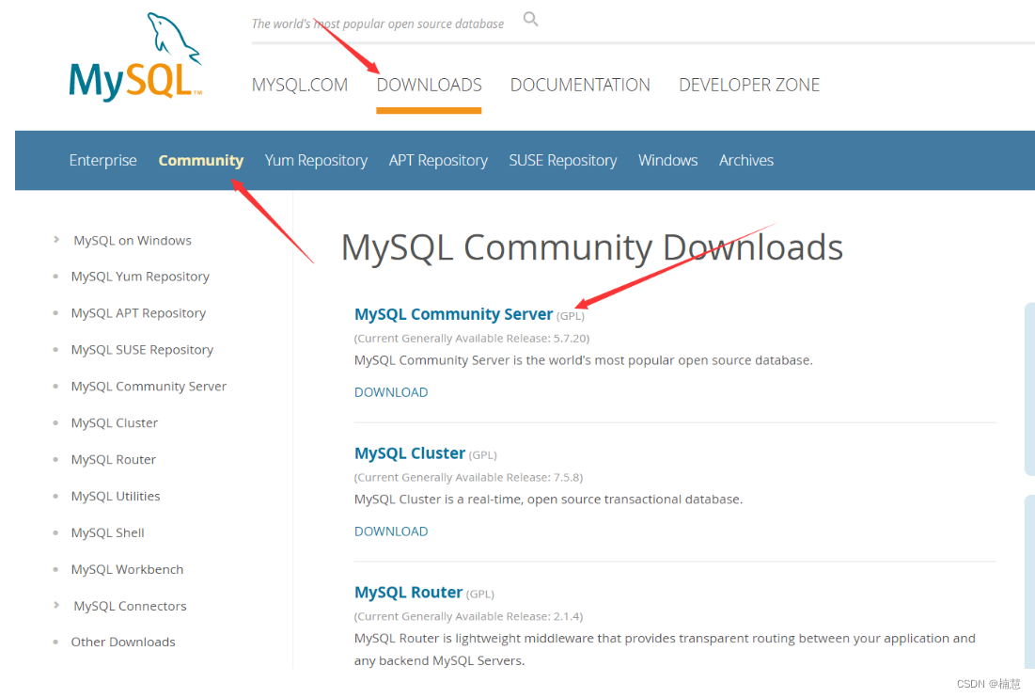Click DOWNLOAD under MySQL Cluster
This screenshot has width=1035, height=698.
coord(391,531)
